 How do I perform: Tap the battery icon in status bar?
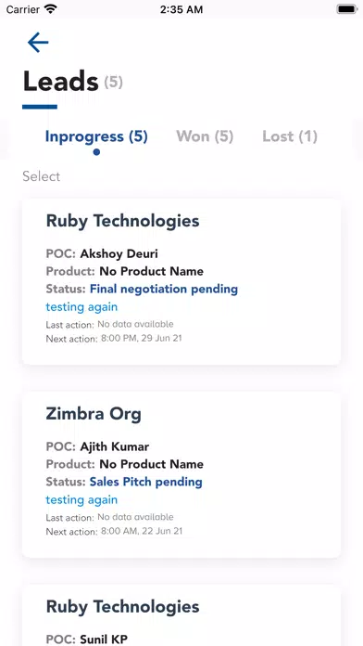[347, 9]
